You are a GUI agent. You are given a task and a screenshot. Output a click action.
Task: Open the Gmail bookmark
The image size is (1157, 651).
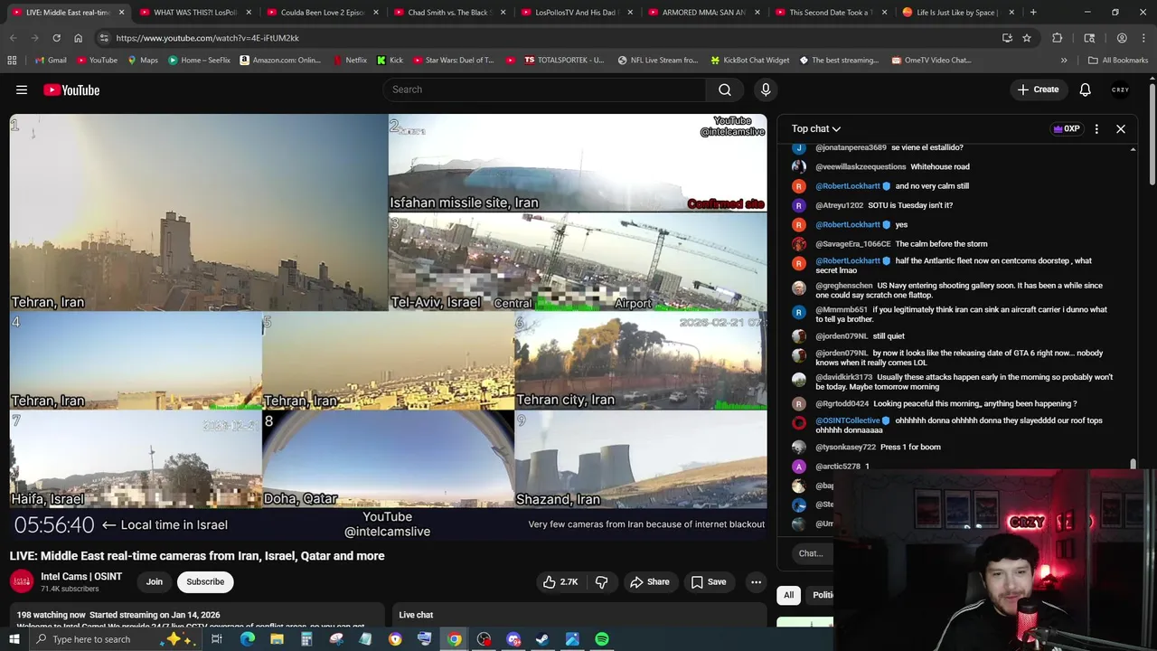tap(50, 61)
